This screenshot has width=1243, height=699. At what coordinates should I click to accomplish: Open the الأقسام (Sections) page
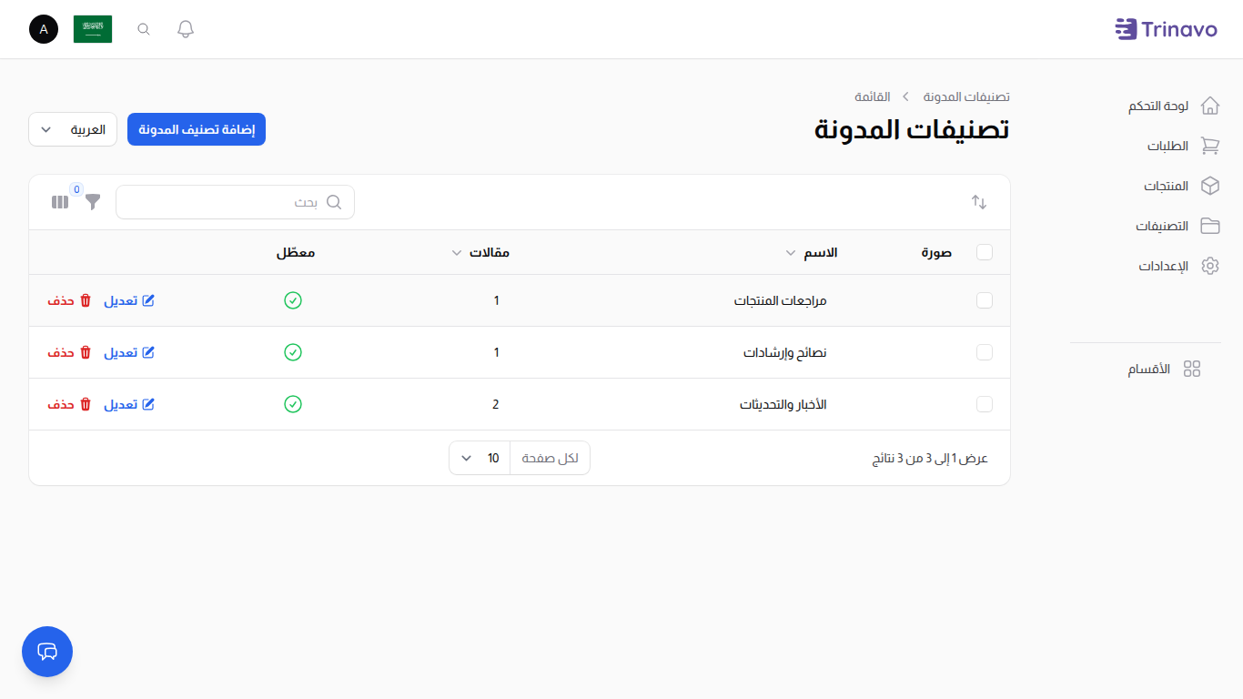point(1148,369)
